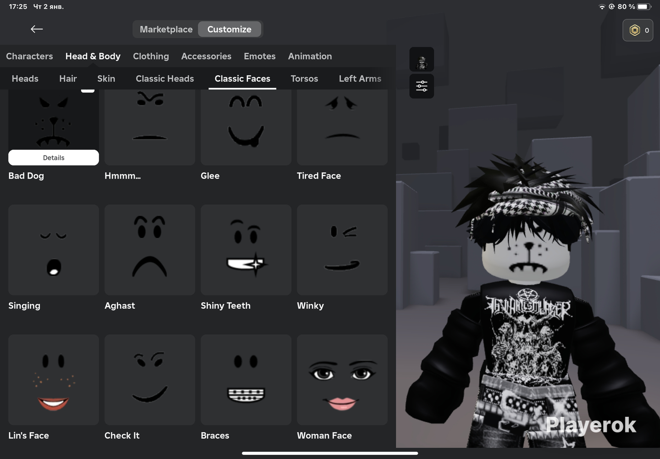Click the Woman Face item name
The width and height of the screenshot is (660, 459).
pyautogui.click(x=324, y=436)
